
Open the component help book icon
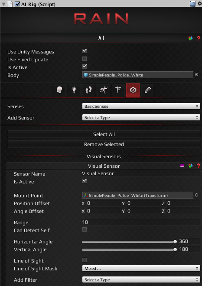[x=192, y=3]
